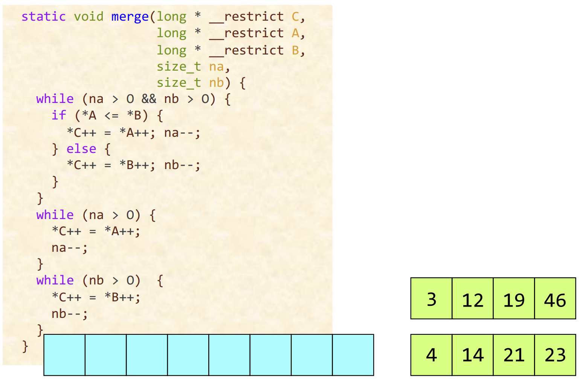This screenshot has height=381, width=586.
Task: Click the loop header 'while (nb > 0) {'
Action: click(100, 281)
